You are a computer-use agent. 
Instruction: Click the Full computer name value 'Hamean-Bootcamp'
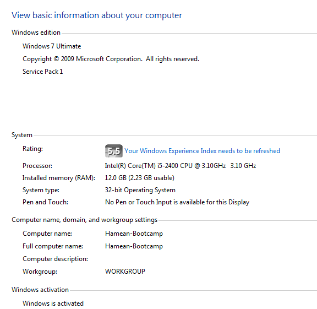coord(134,246)
